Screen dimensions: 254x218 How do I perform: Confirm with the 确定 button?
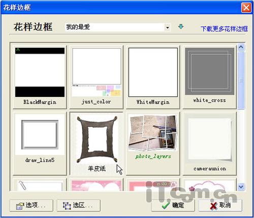[173, 205]
